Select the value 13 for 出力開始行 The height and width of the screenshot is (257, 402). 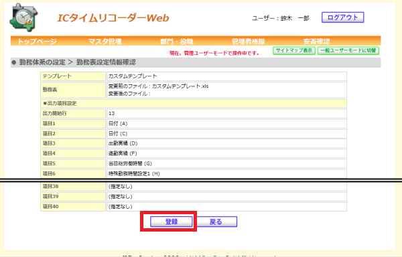226,114
